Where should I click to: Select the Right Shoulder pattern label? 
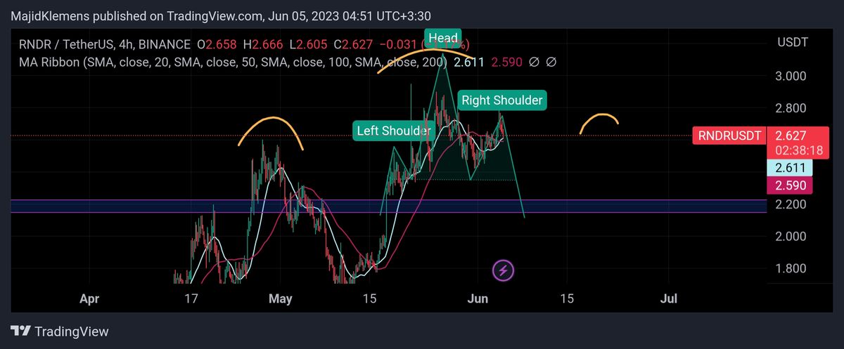(x=501, y=100)
